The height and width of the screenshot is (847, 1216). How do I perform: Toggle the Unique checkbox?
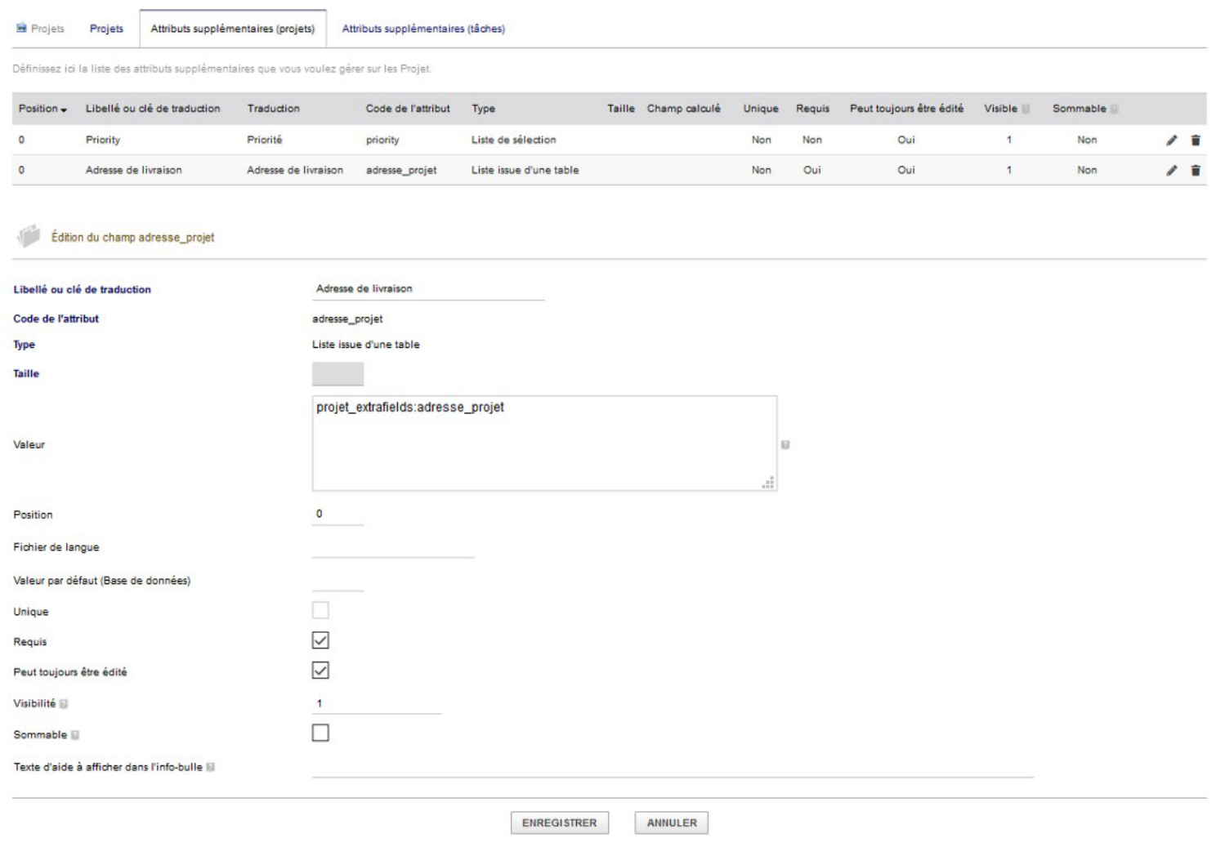coord(320,610)
